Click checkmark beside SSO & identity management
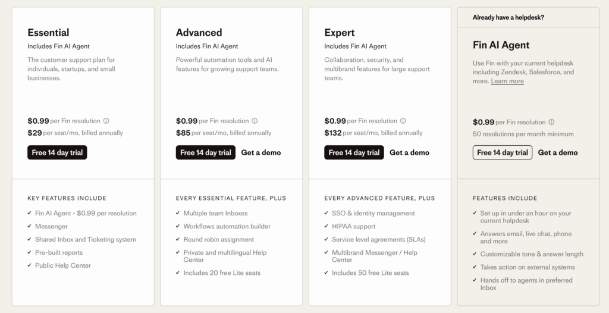Image resolution: width=609 pixels, height=313 pixels. [327, 213]
